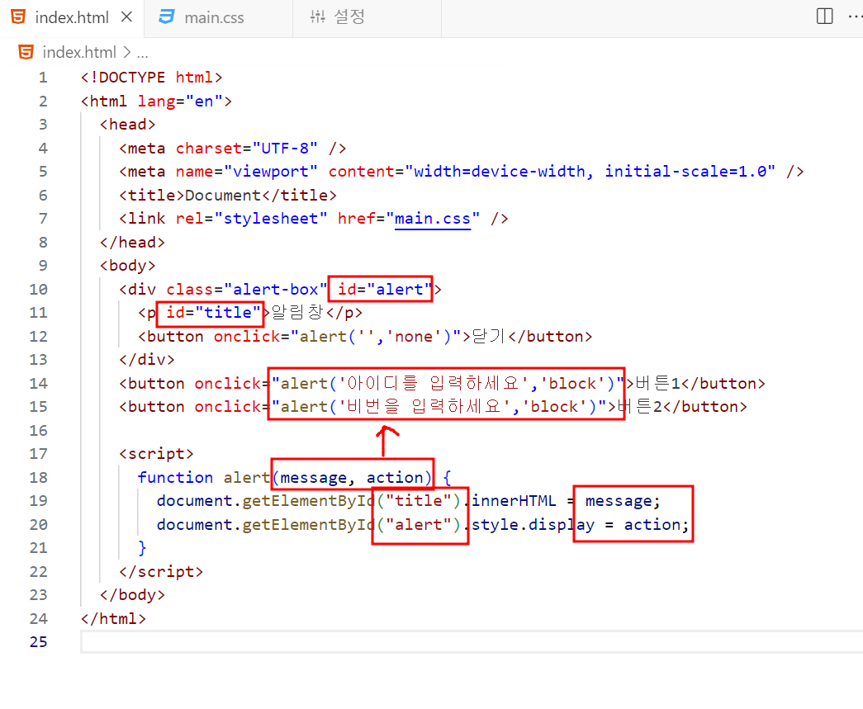Viewport: 863px width, 709px height.
Task: Click the split editor icon
Action: (824, 16)
